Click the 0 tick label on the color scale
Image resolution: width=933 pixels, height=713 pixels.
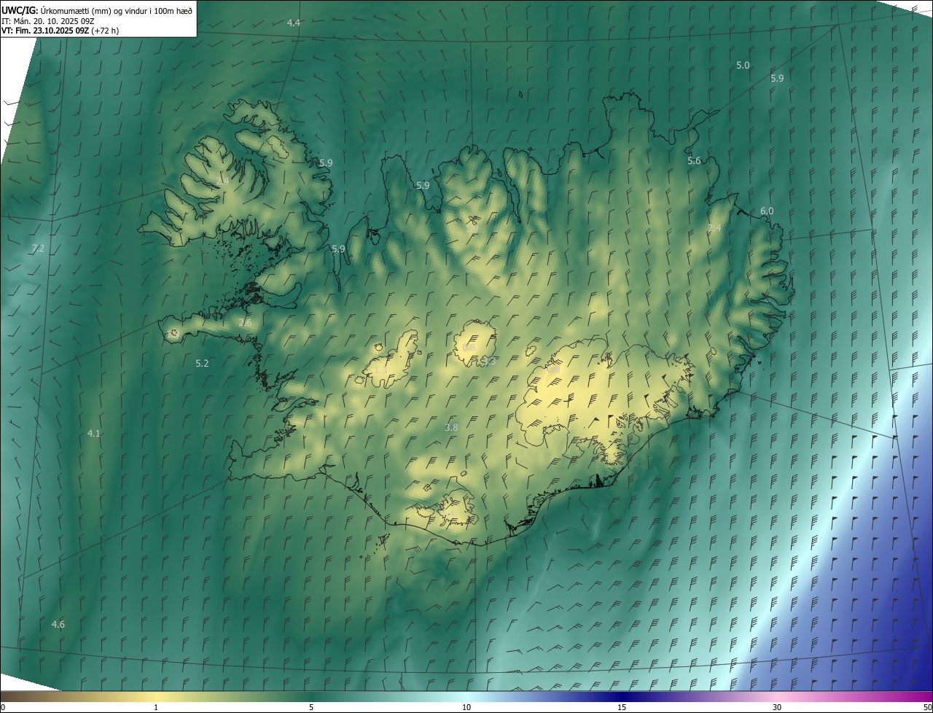3,708
